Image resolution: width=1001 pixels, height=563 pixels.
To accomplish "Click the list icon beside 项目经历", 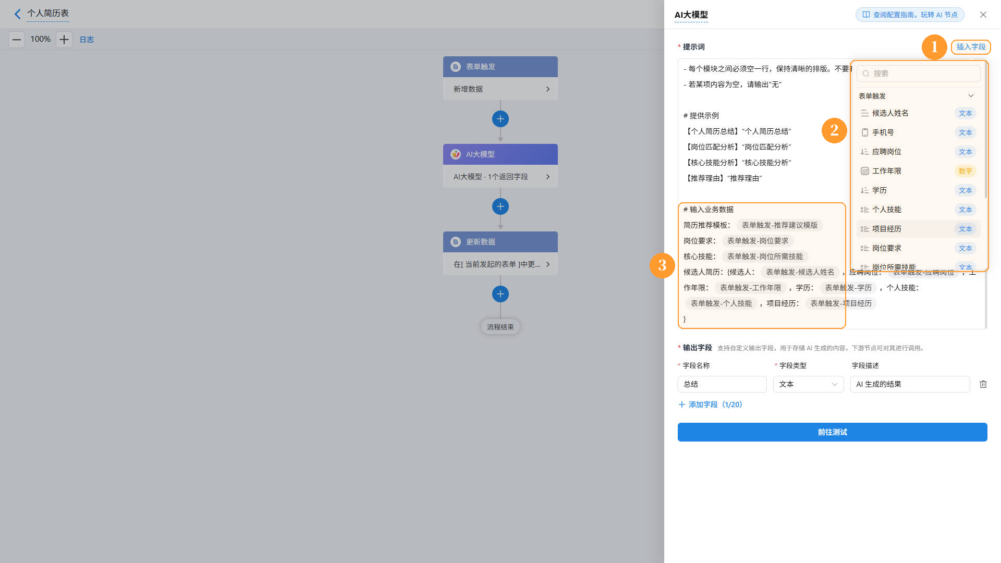I will point(865,229).
